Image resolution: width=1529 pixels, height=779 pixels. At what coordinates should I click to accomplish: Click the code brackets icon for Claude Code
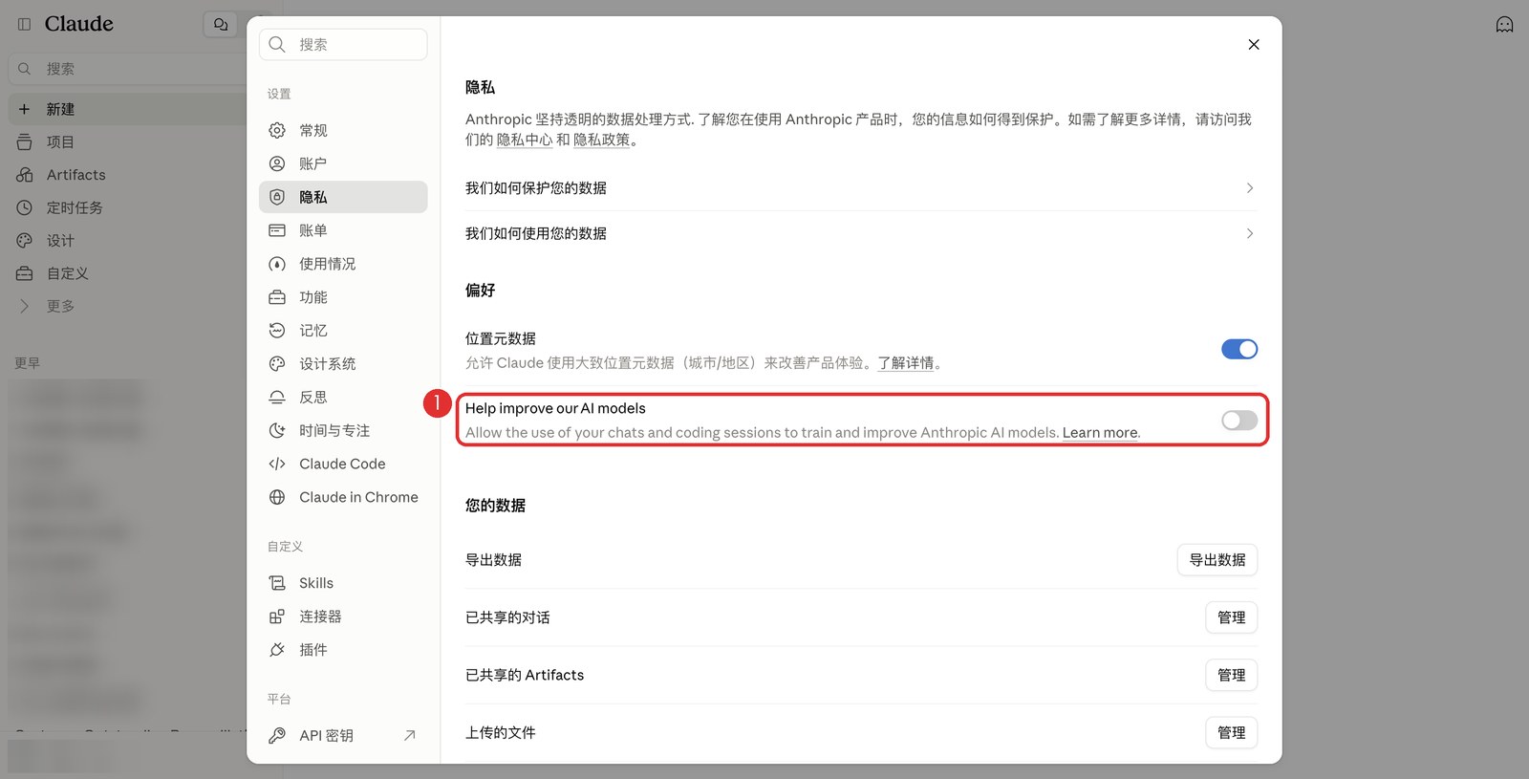[x=277, y=464]
